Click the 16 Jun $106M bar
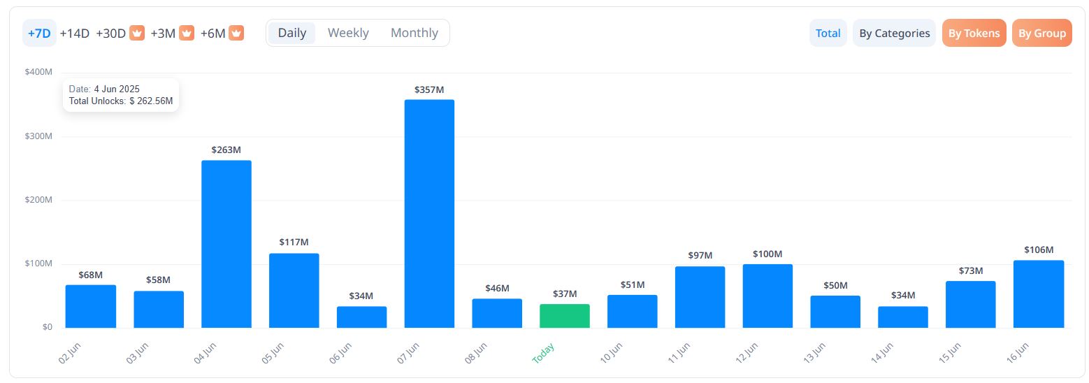This screenshot has width=1089, height=383. [1039, 294]
